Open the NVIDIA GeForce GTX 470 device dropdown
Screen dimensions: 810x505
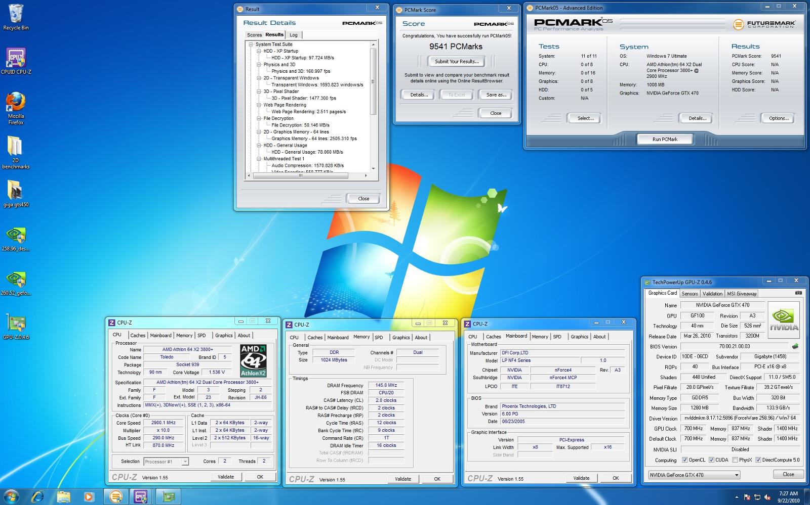(694, 475)
